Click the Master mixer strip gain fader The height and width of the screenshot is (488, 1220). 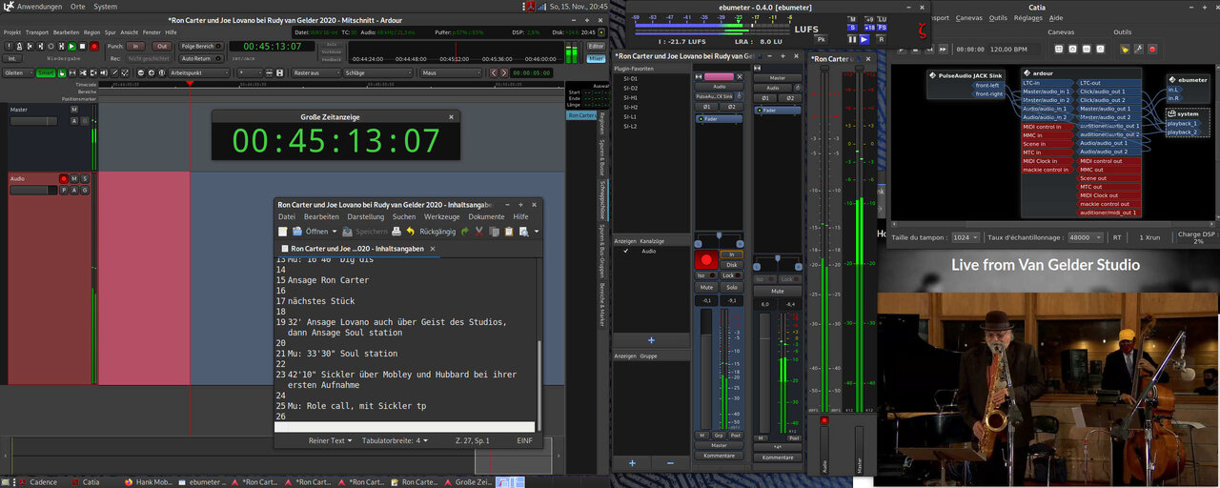coord(764,372)
